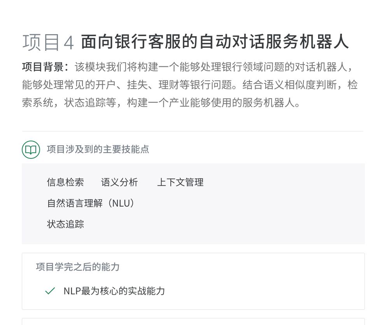Click the bold 项目背景 label

pyautogui.click(x=43, y=67)
